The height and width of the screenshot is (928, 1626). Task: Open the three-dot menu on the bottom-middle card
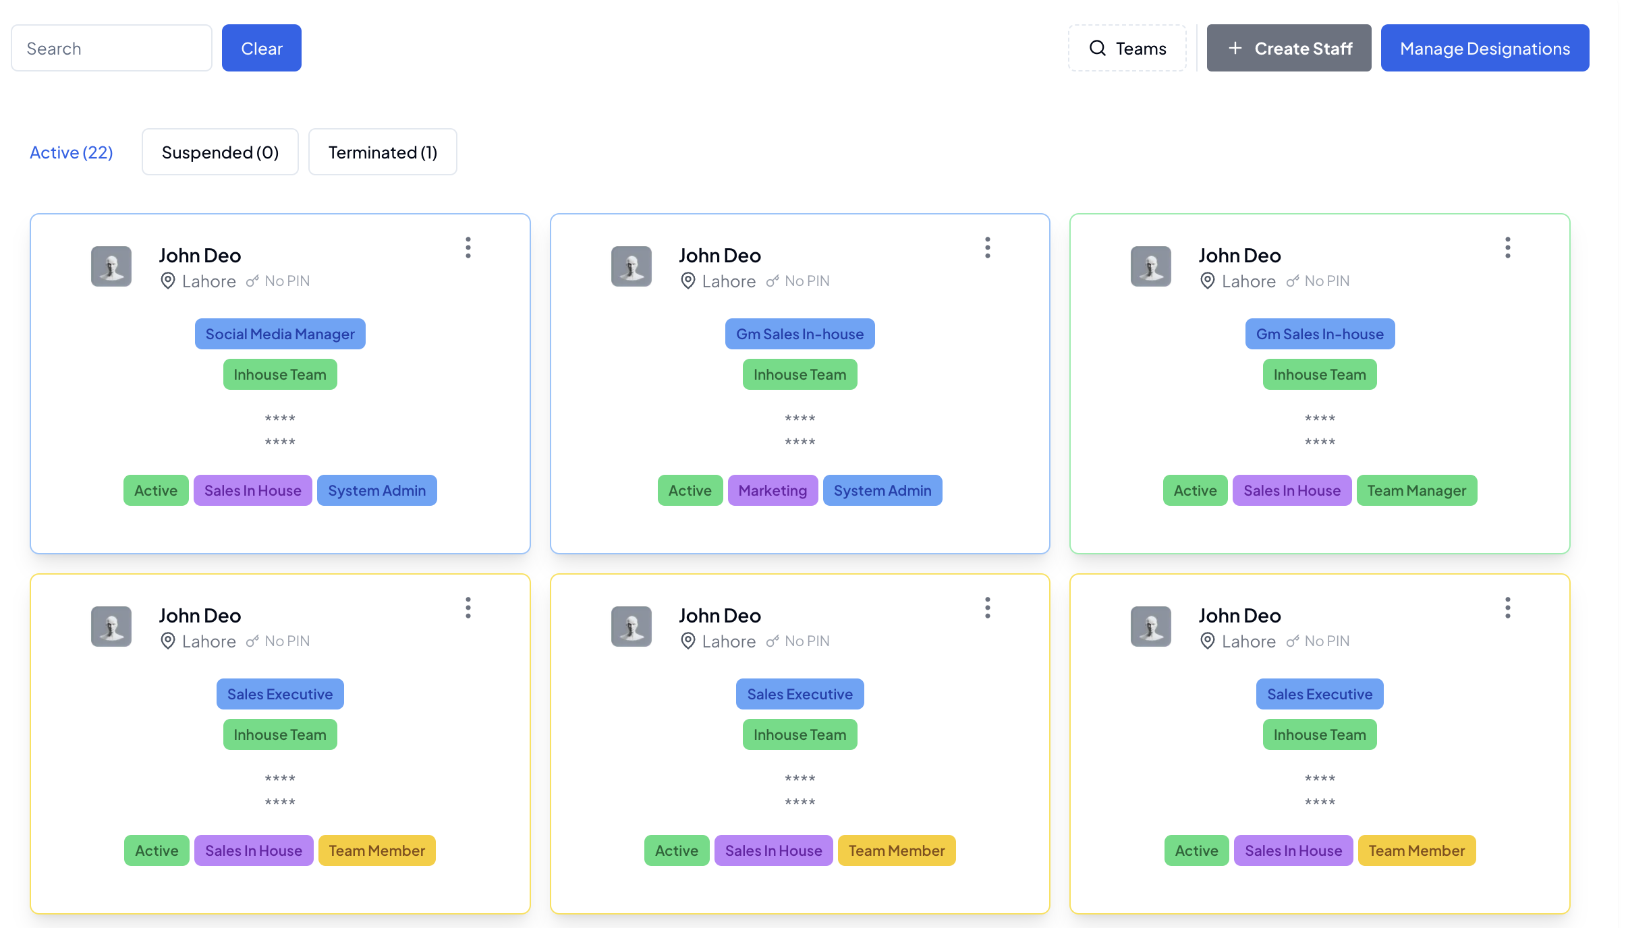tap(987, 608)
